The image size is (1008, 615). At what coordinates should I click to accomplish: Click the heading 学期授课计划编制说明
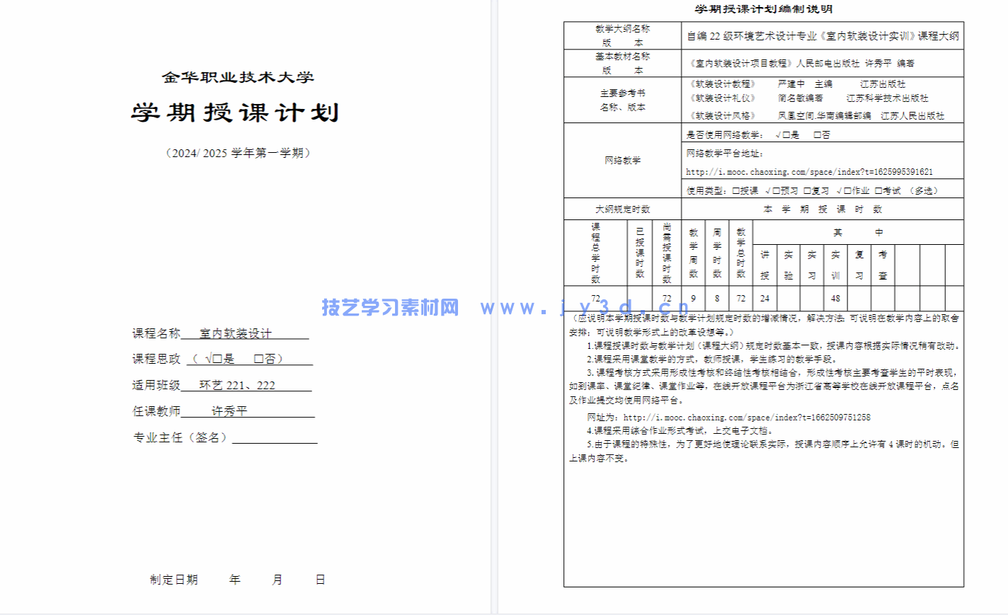click(764, 9)
